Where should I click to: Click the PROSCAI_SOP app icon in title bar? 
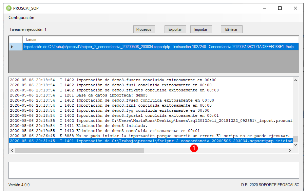pos(9,8)
